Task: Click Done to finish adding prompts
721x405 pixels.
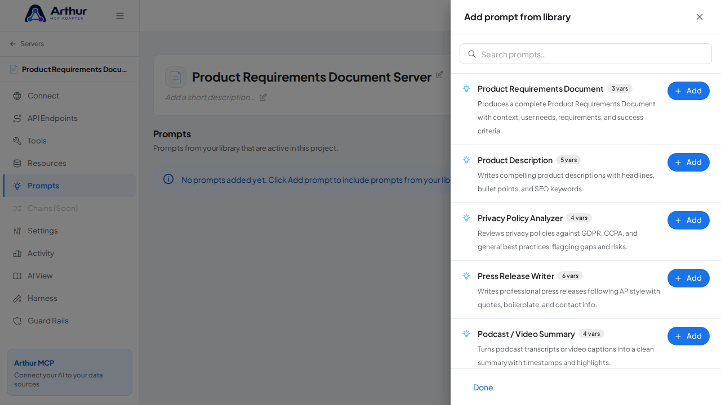Action: pyautogui.click(x=483, y=387)
